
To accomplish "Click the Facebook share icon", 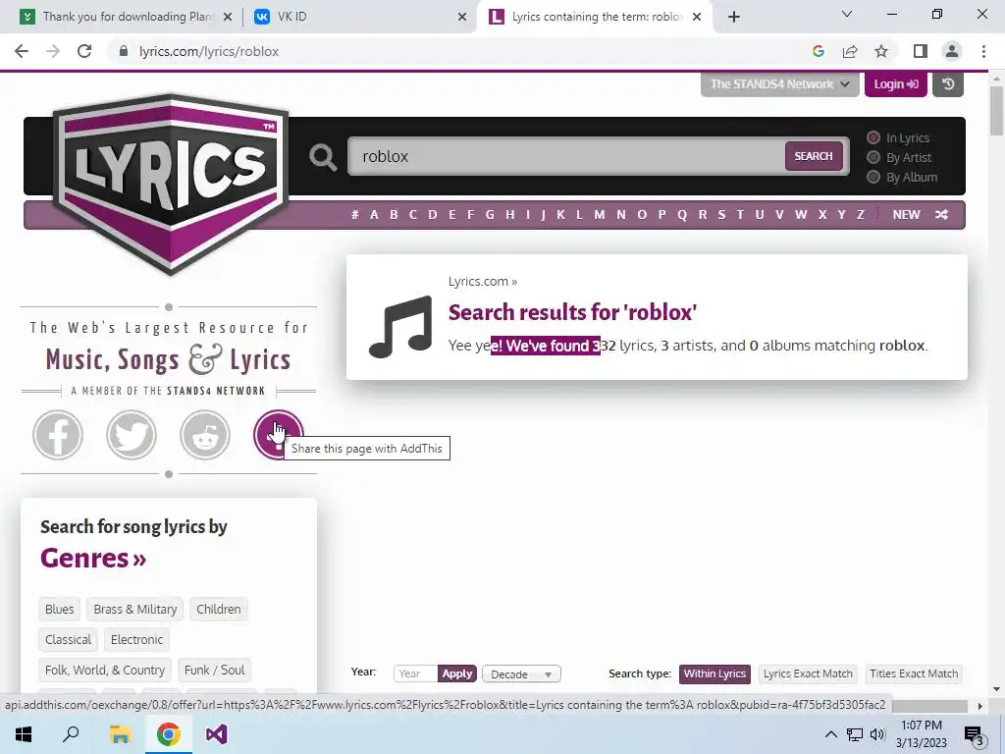I will pos(58,435).
